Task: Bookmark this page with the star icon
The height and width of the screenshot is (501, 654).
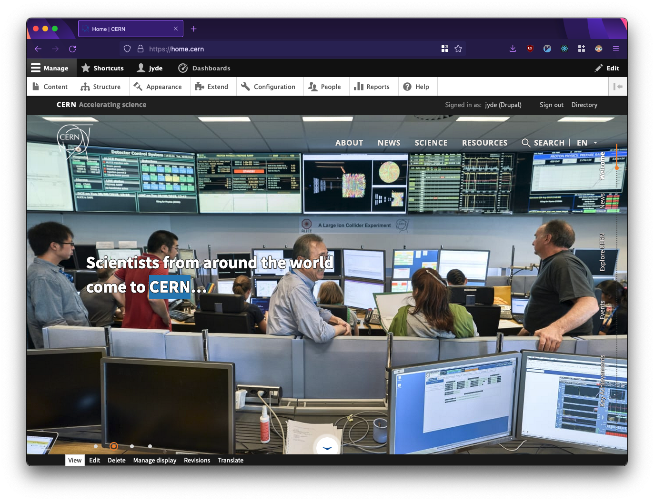Action: [x=458, y=49]
